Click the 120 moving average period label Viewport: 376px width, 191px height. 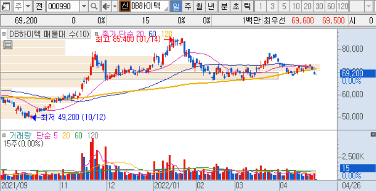(167, 34)
